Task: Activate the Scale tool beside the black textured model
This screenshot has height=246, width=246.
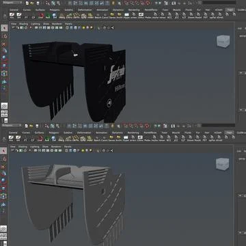Action: (4, 66)
